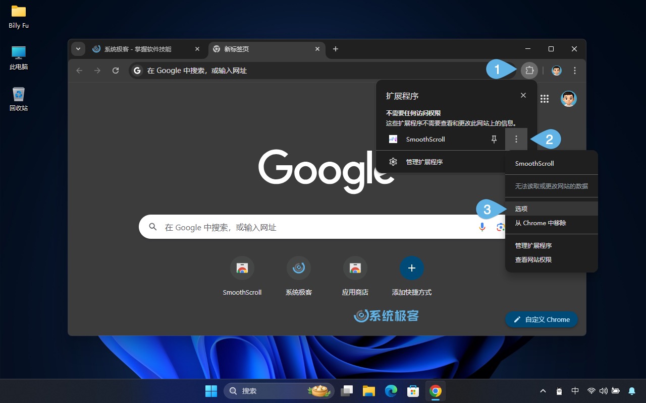Launch Microsoft Edge from the taskbar
The width and height of the screenshot is (646, 403).
pos(391,391)
